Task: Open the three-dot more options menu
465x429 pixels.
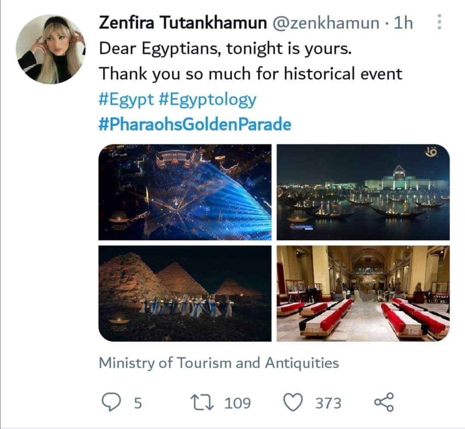Action: coord(439,22)
